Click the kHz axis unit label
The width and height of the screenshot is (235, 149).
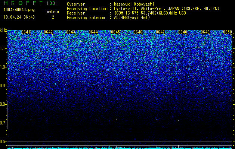(3, 30)
